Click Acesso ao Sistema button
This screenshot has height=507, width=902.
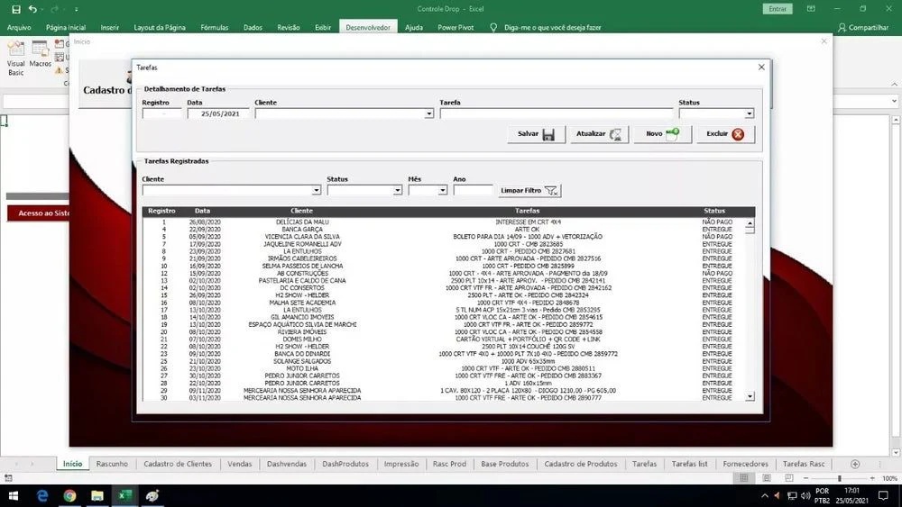coord(38,213)
